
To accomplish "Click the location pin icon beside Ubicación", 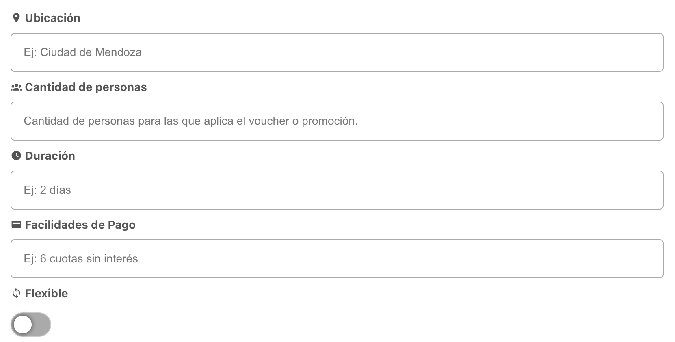I will (16, 17).
